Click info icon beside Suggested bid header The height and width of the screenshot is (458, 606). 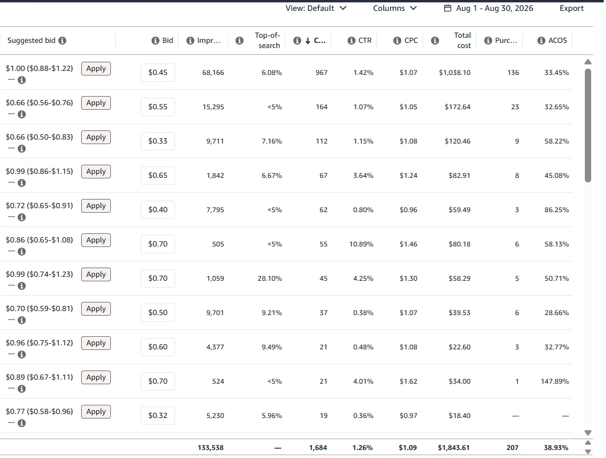point(62,41)
